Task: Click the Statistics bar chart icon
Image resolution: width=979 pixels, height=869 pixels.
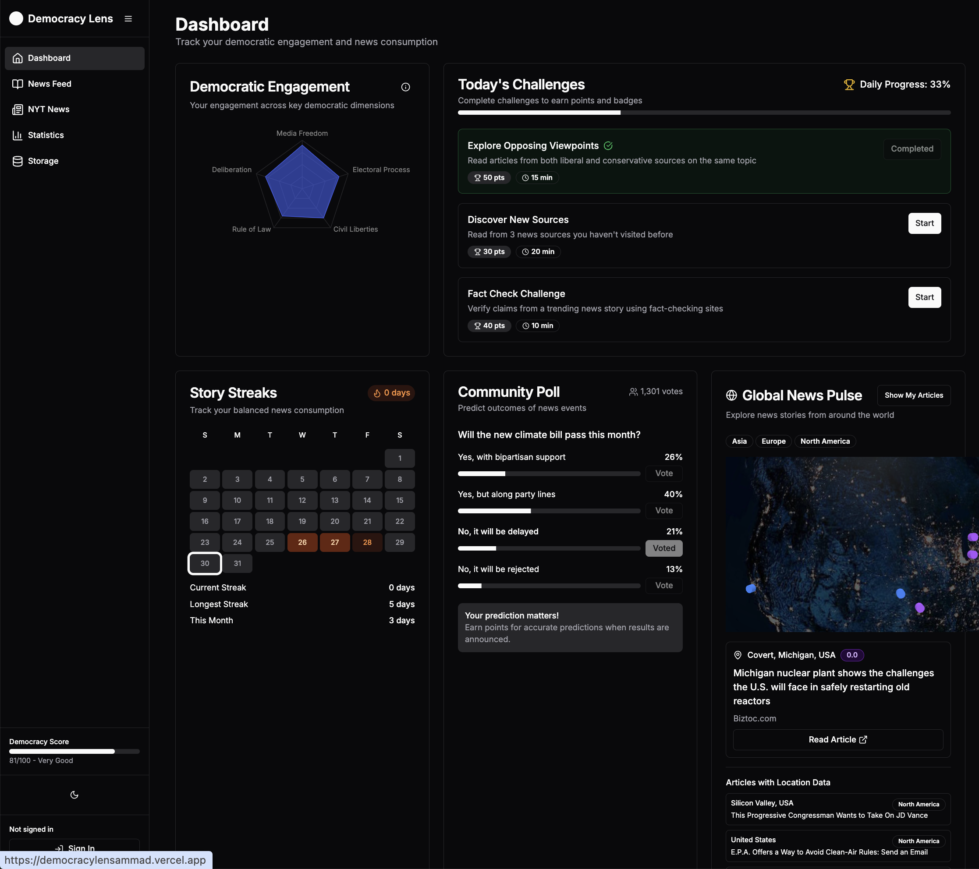Action: pos(18,135)
